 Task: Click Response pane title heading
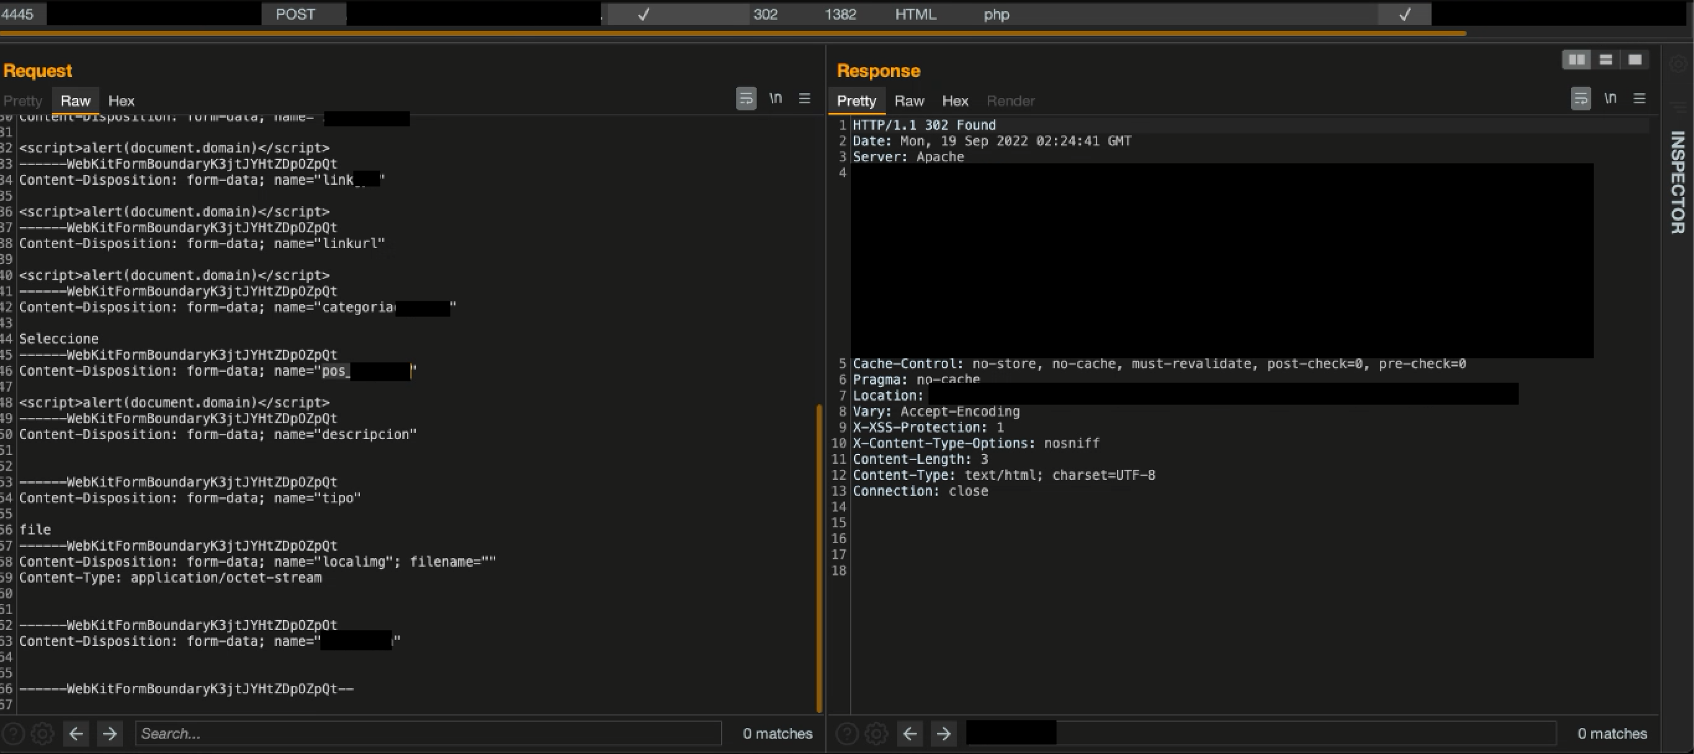[878, 70]
